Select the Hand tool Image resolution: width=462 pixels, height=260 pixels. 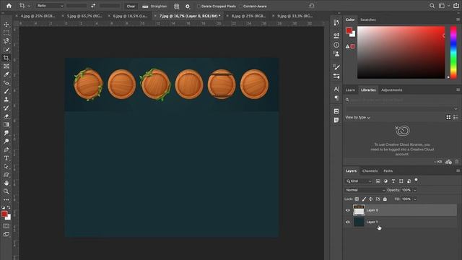click(6, 183)
